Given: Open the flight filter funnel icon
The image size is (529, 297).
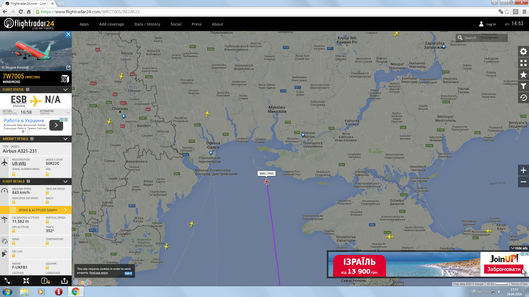Looking at the screenshot, I should point(523,86).
